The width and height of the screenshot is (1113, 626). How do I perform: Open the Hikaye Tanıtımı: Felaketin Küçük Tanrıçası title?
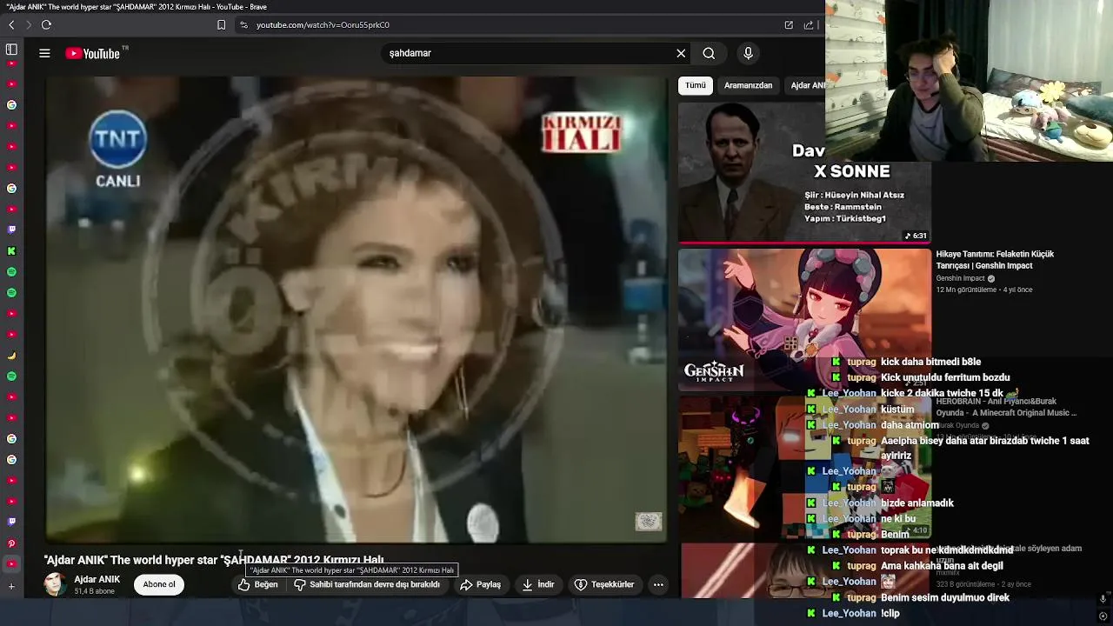(995, 259)
